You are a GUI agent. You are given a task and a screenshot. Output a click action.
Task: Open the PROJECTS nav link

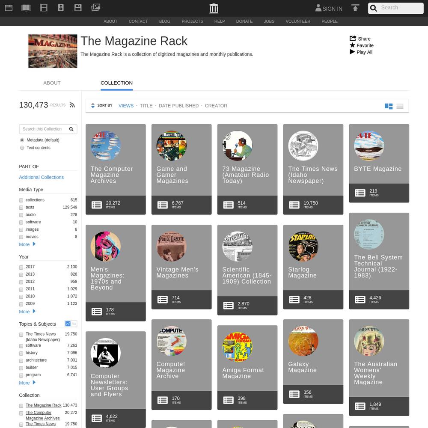pyautogui.click(x=192, y=21)
